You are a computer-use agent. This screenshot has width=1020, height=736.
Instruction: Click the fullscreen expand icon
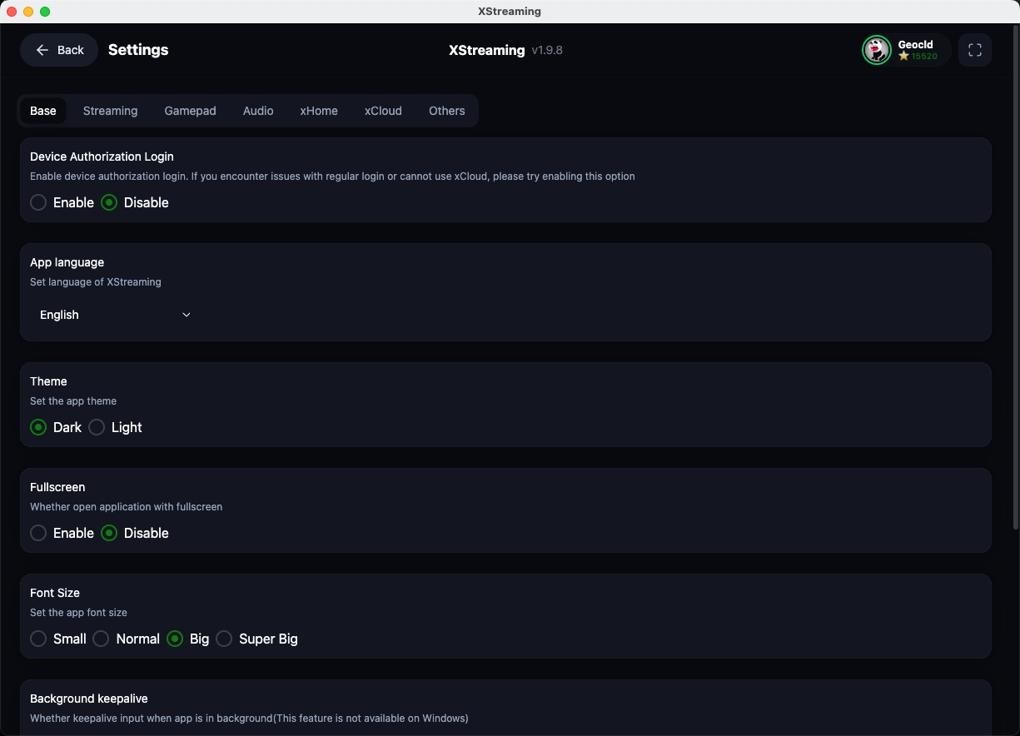(974, 50)
